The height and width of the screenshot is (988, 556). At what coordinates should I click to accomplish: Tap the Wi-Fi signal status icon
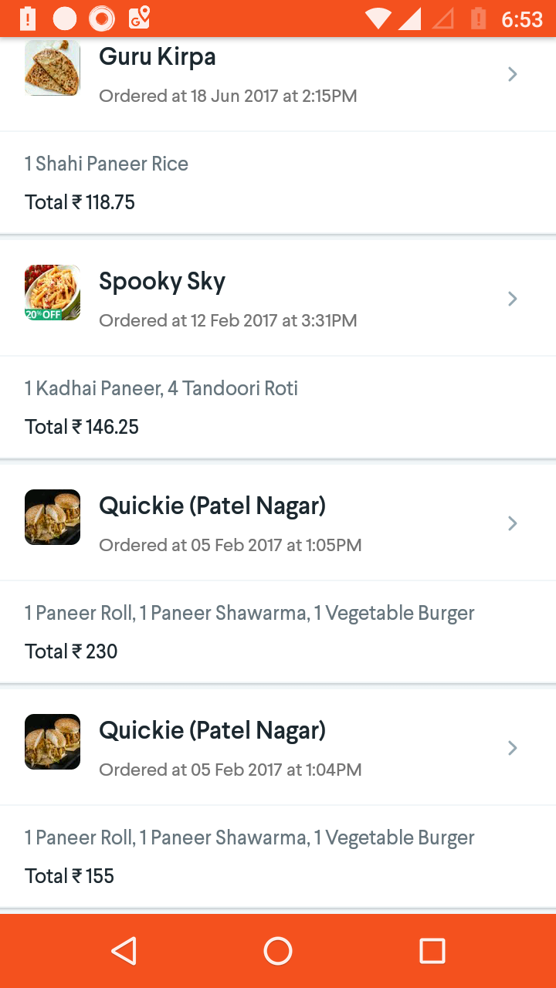tap(378, 18)
